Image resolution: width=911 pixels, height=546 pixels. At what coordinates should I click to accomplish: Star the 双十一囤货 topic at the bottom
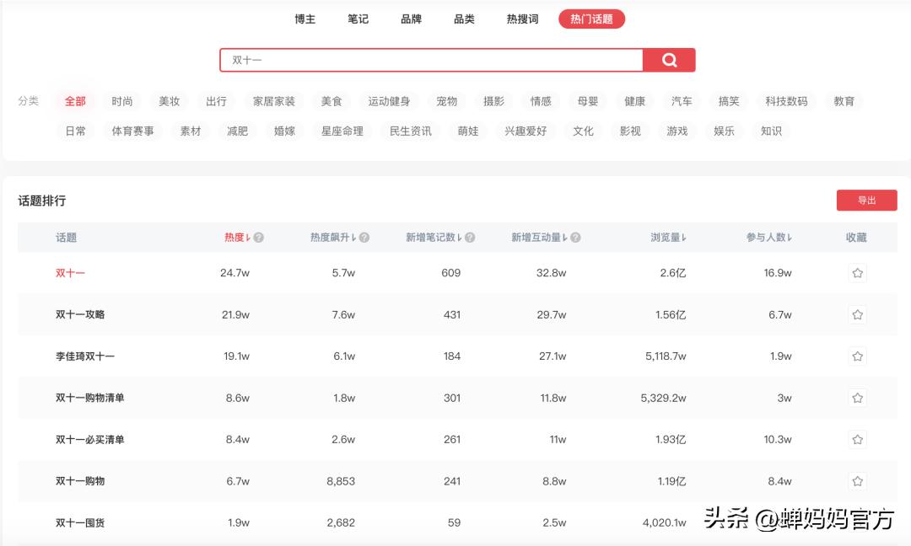[857, 522]
